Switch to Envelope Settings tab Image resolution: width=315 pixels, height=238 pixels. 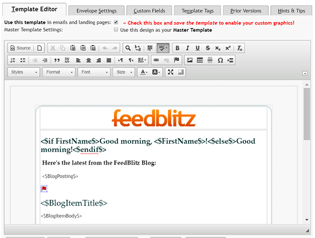pyautogui.click(x=97, y=10)
